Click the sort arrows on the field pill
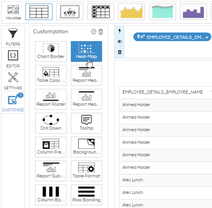212x208 pixels. (138, 36)
